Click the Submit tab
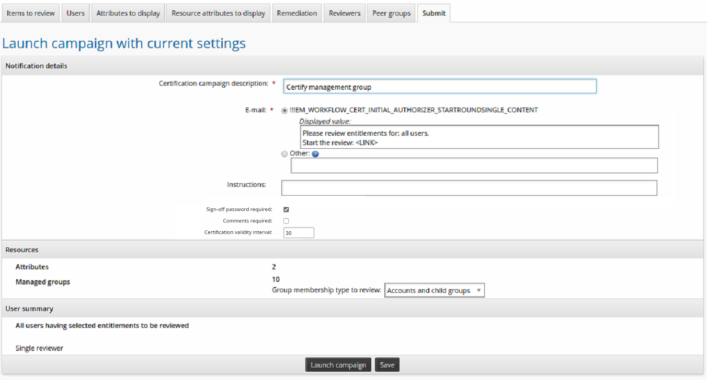The width and height of the screenshot is (707, 380). tap(434, 13)
